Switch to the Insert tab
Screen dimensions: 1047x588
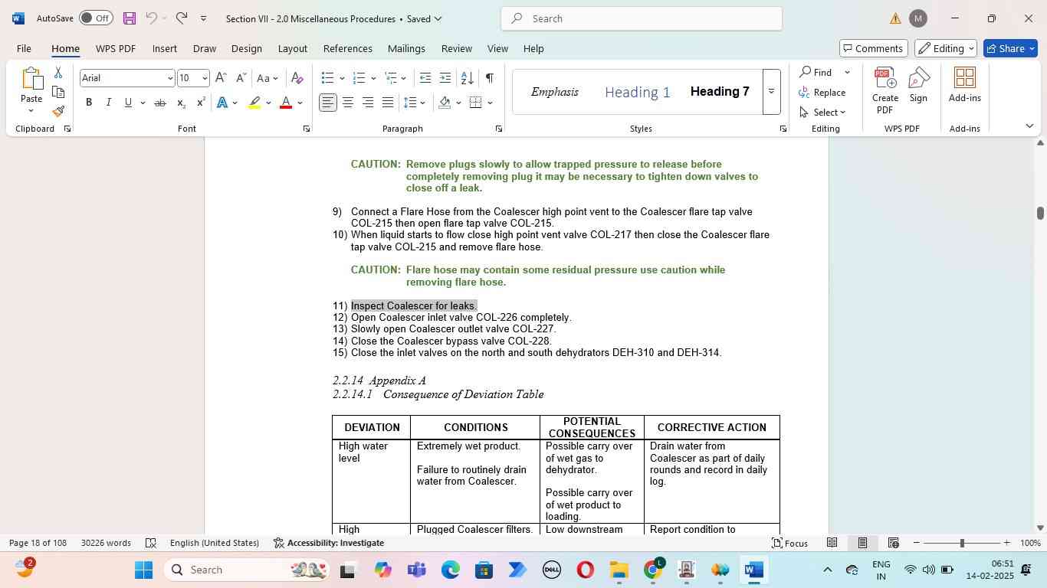point(165,48)
